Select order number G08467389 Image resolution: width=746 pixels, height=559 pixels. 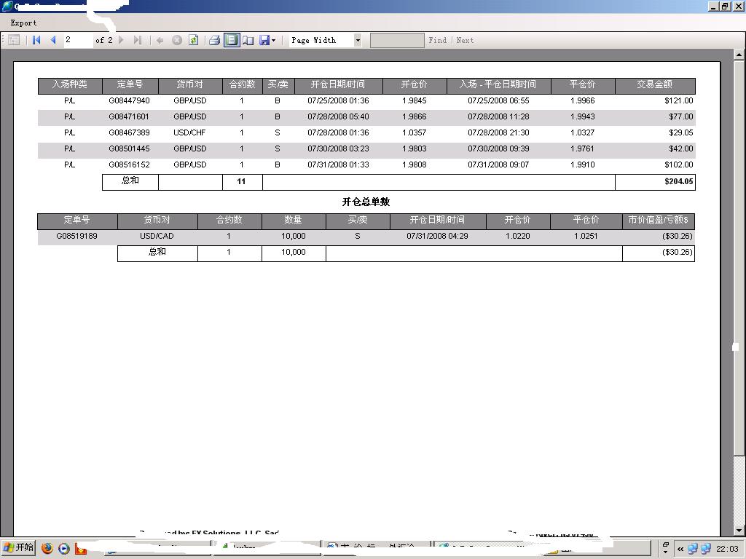click(129, 133)
